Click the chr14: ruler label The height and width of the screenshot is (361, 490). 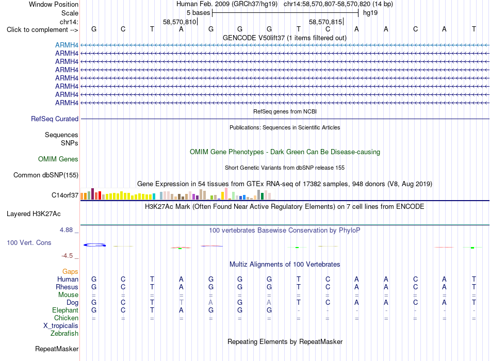[69, 22]
